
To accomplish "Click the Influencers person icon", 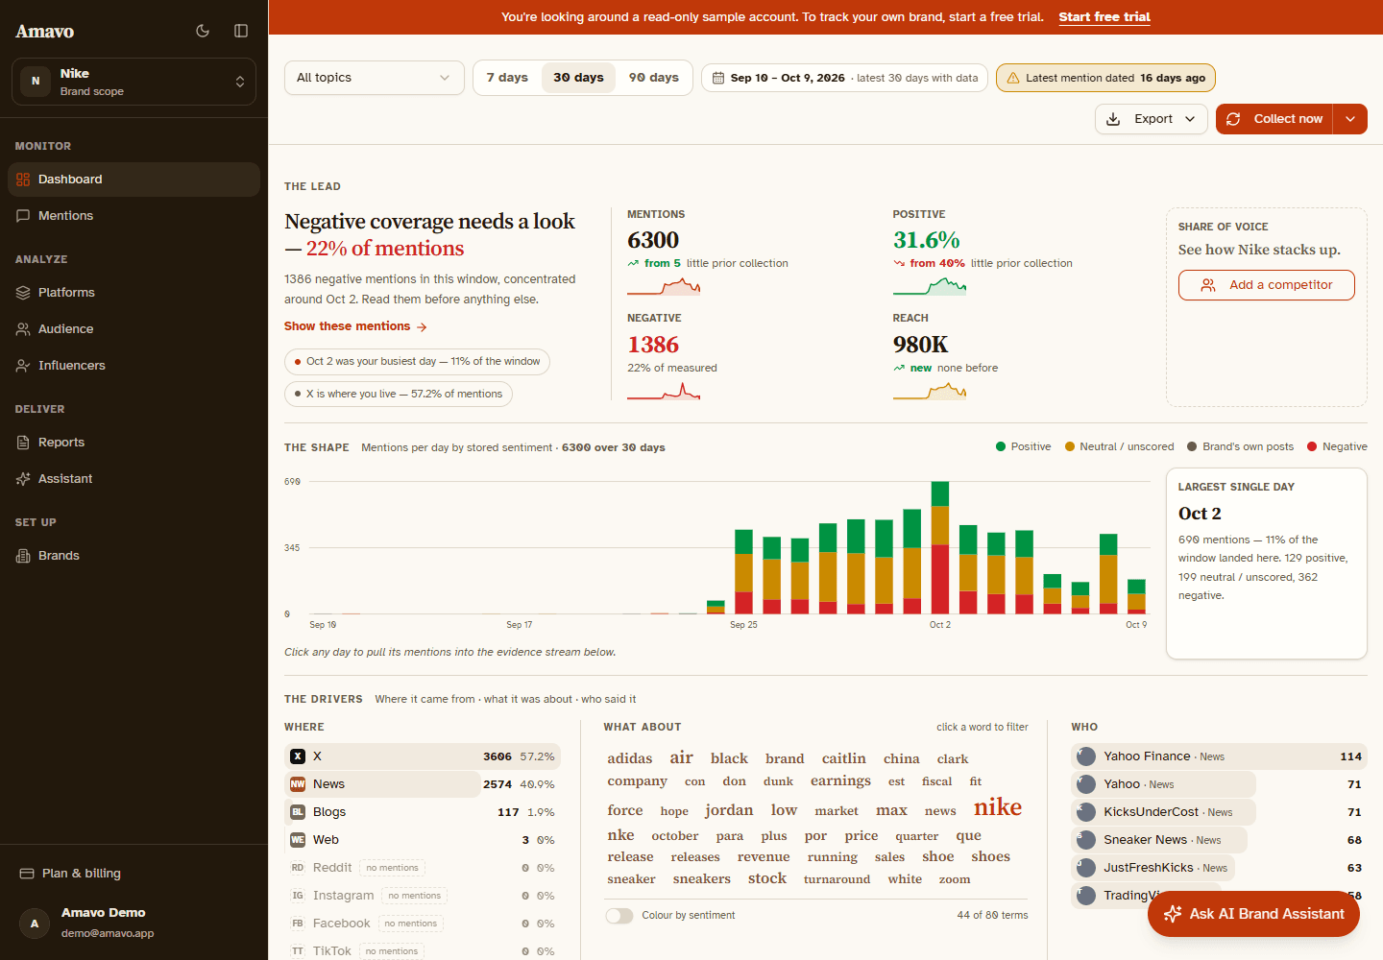I will [23, 366].
